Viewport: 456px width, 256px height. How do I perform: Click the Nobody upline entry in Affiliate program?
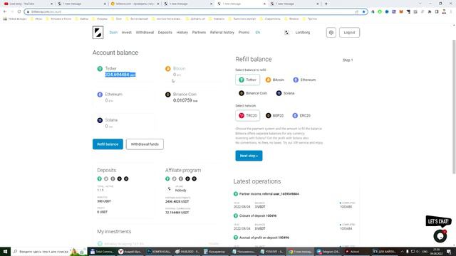(180, 191)
